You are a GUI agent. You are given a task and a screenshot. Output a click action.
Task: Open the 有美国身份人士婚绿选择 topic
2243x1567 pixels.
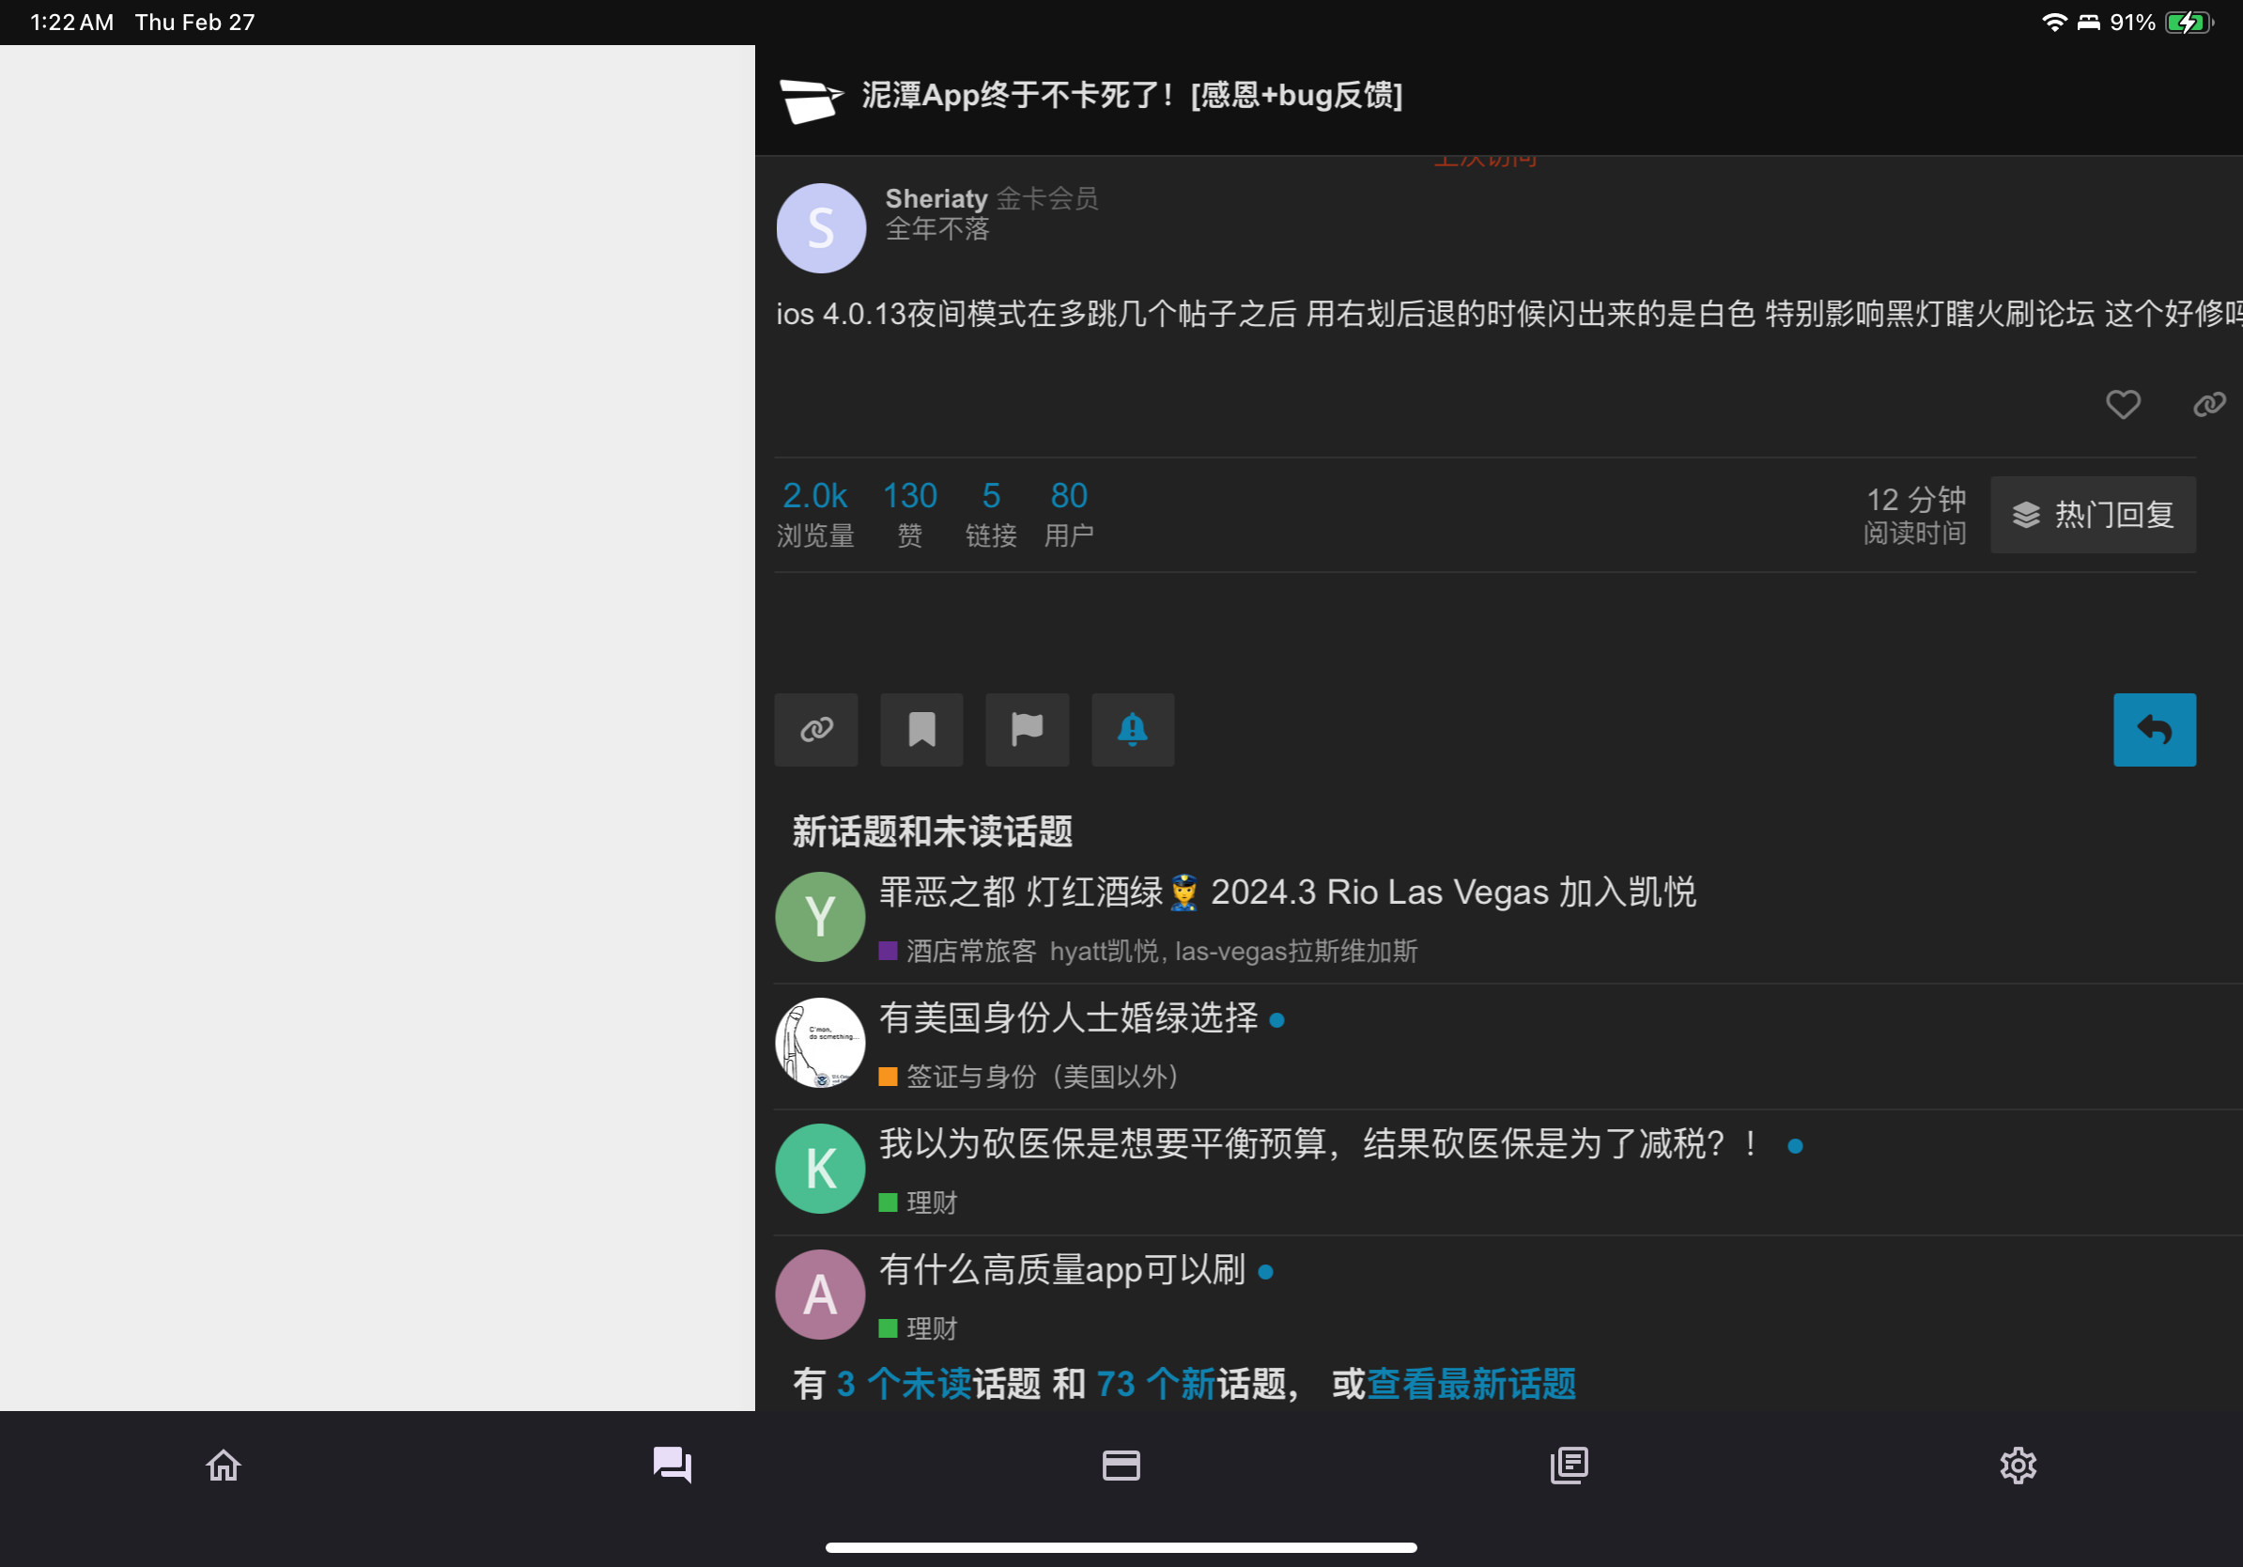pyautogui.click(x=1068, y=1018)
